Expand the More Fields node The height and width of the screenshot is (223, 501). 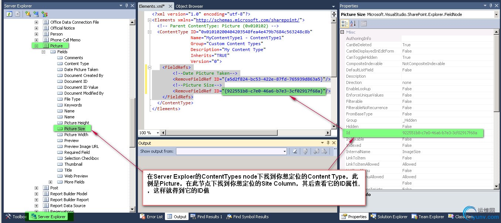pos(50,182)
